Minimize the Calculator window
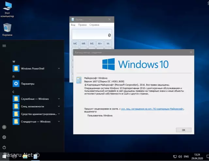 coord(90,20)
